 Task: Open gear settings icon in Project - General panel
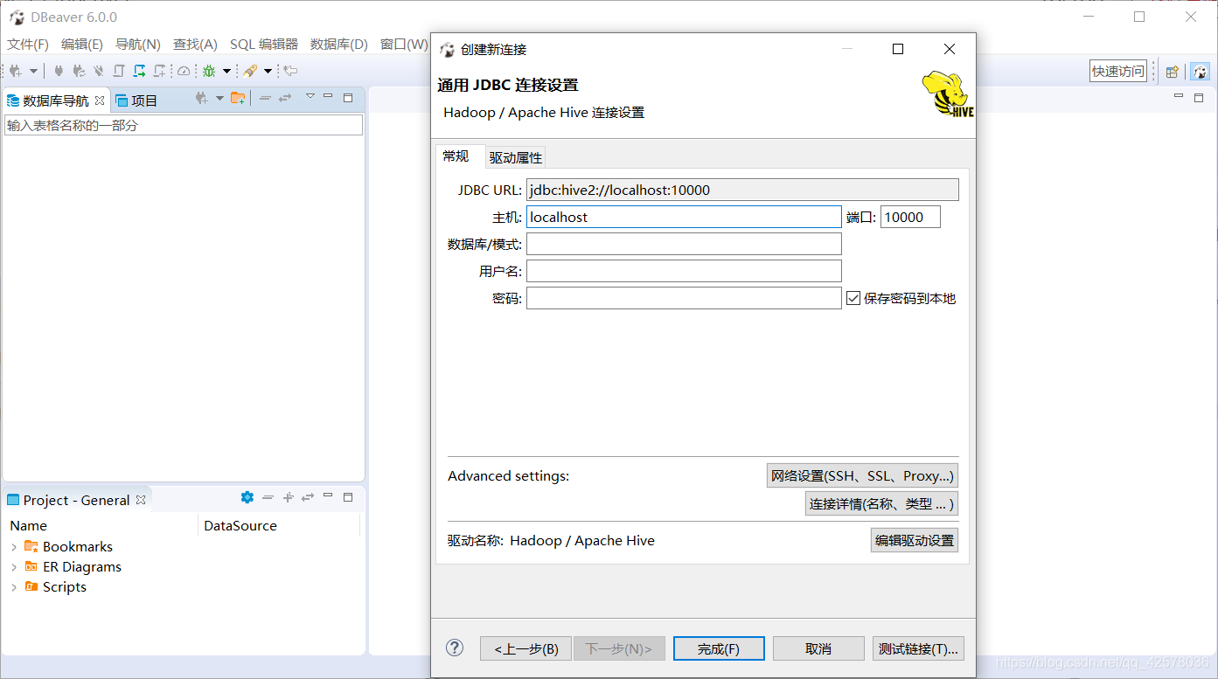point(247,497)
